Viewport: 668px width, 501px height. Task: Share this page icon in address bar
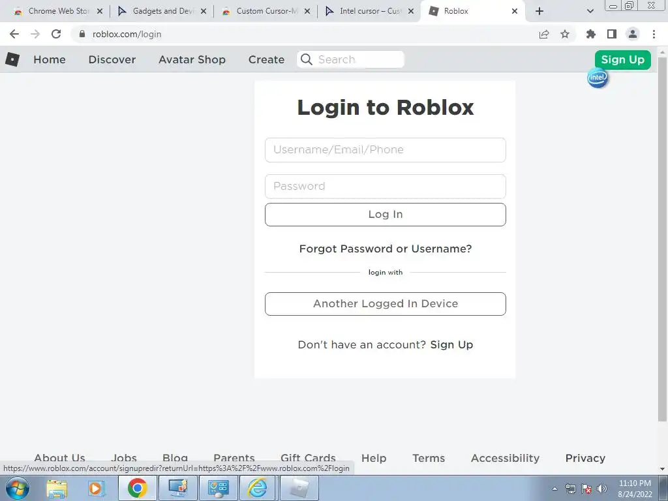coord(544,34)
